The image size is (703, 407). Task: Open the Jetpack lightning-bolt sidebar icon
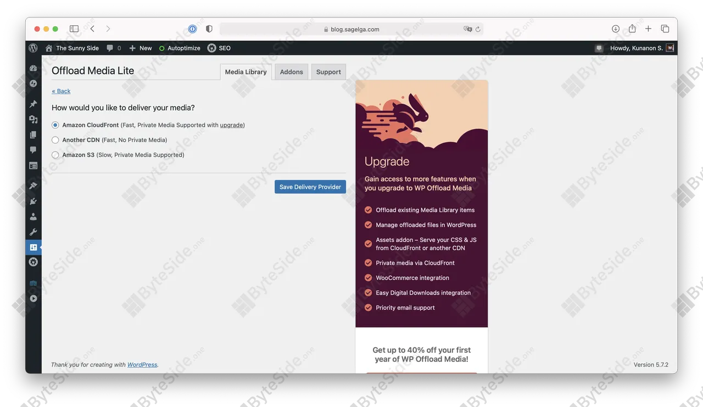[x=33, y=83]
